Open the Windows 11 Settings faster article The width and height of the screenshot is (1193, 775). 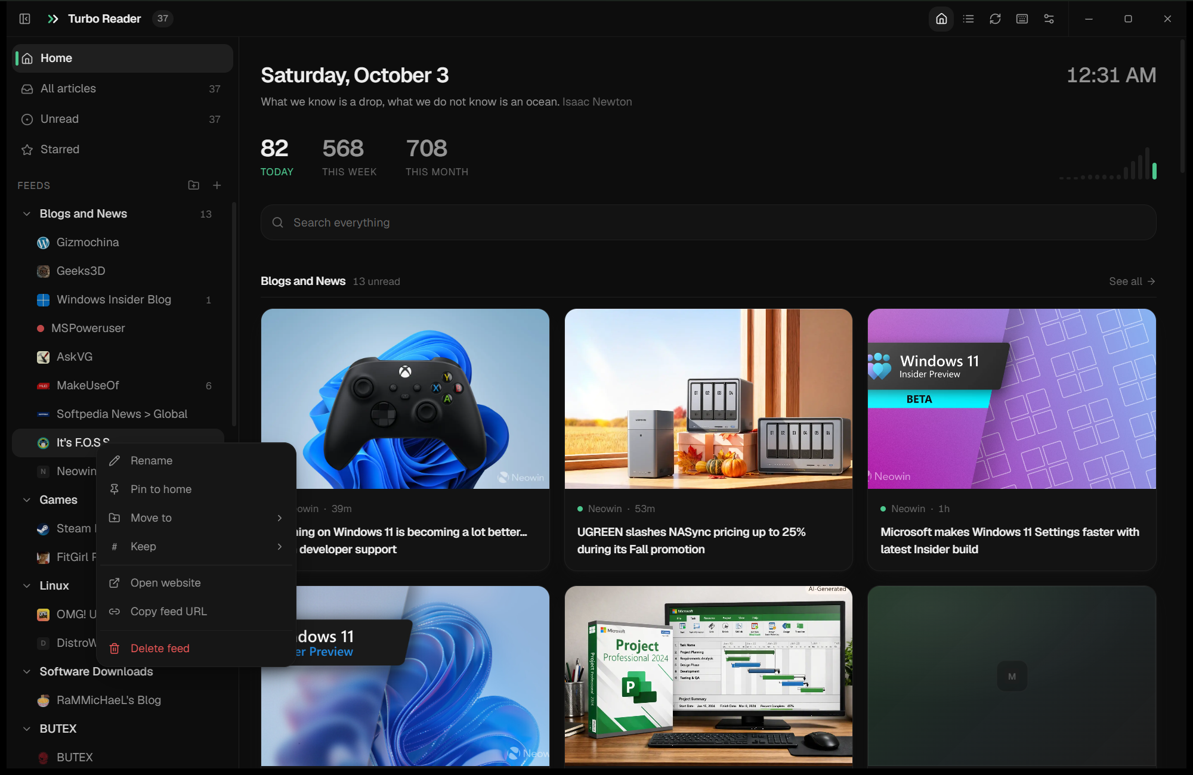[1012, 439]
